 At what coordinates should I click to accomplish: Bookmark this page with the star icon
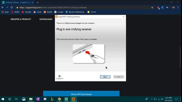point(152,8)
